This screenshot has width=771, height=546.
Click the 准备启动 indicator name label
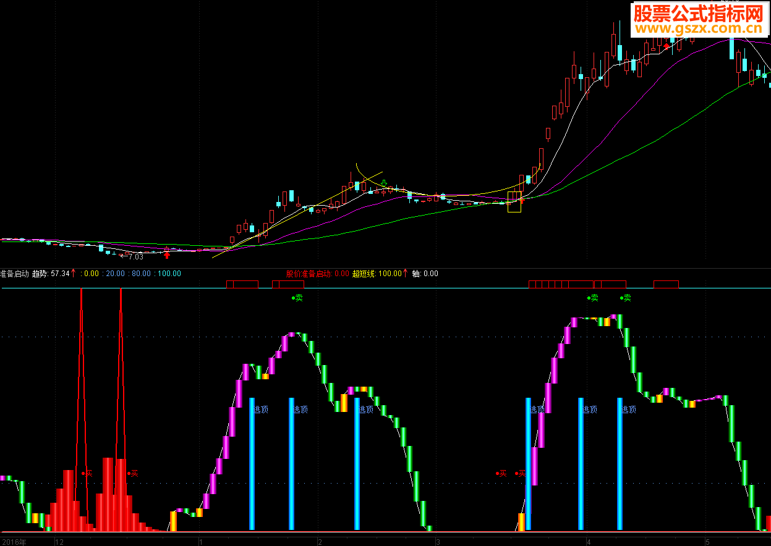coord(14,274)
